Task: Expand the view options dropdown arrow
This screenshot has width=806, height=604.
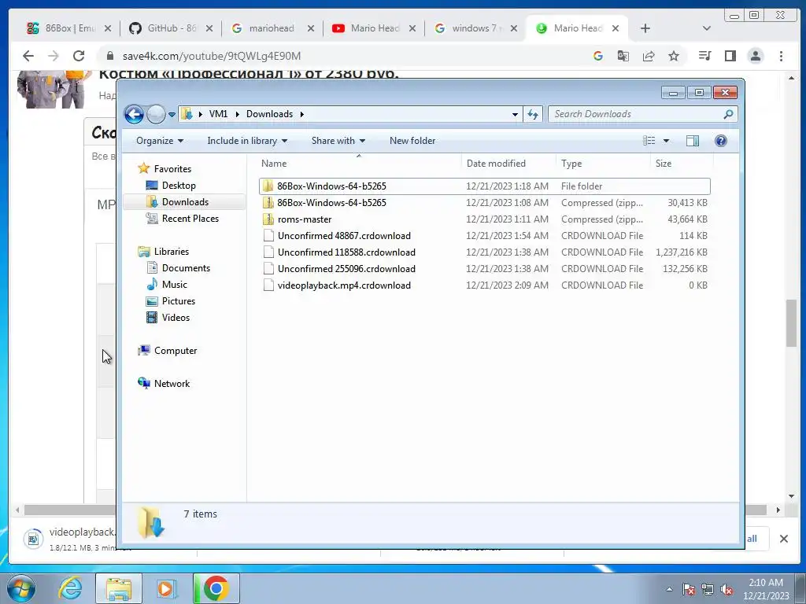Action: pos(666,141)
